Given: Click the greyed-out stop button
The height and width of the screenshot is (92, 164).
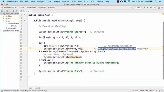Looking at the screenshot, I should (x=155, y=7).
